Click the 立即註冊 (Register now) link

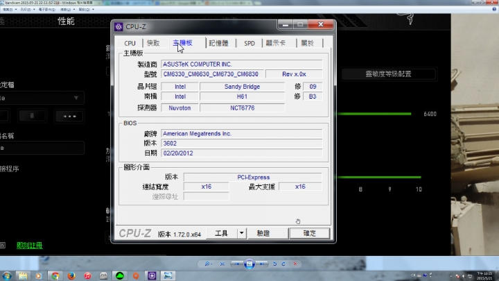(29, 246)
